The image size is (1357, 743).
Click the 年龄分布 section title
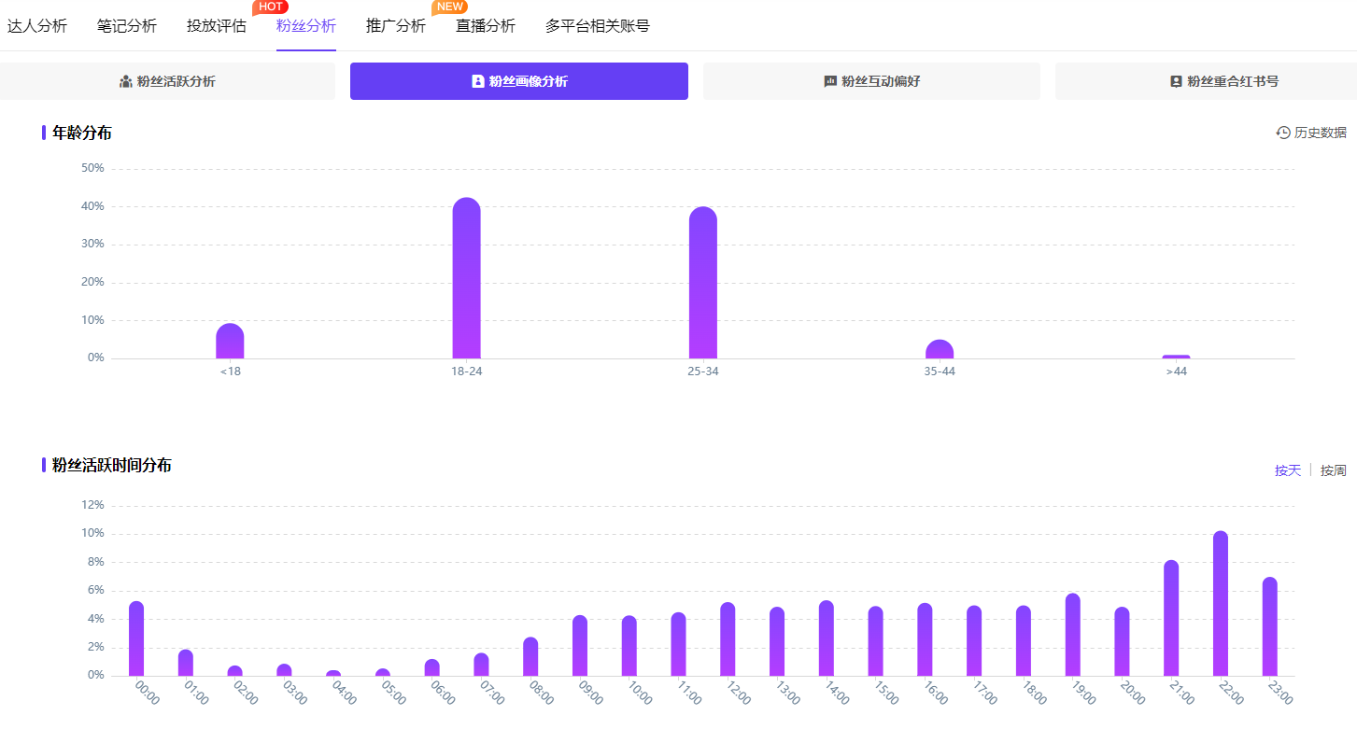pyautogui.click(x=82, y=133)
